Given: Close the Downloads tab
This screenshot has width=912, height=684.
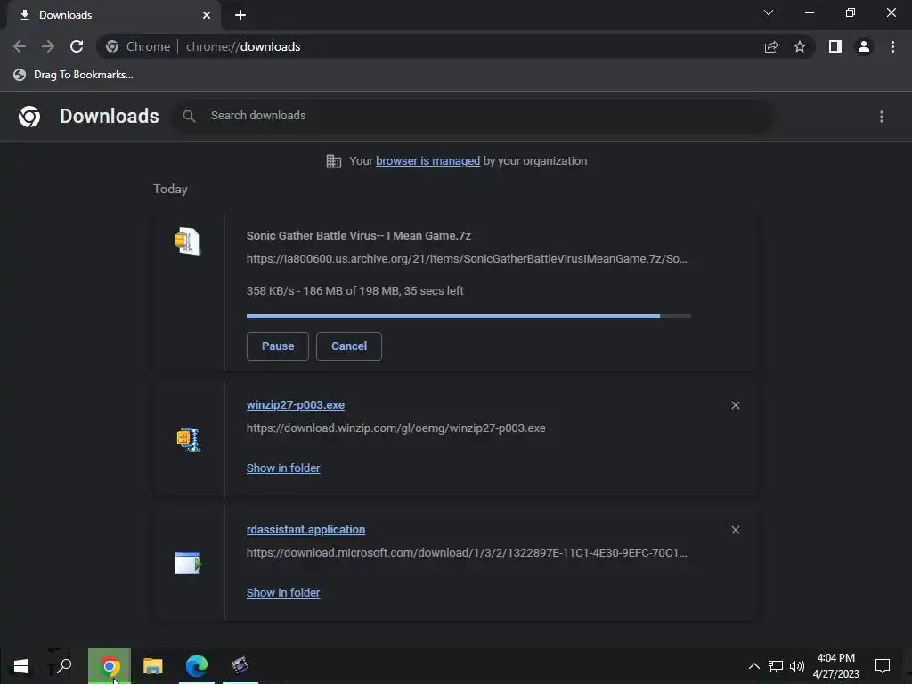Looking at the screenshot, I should [207, 15].
